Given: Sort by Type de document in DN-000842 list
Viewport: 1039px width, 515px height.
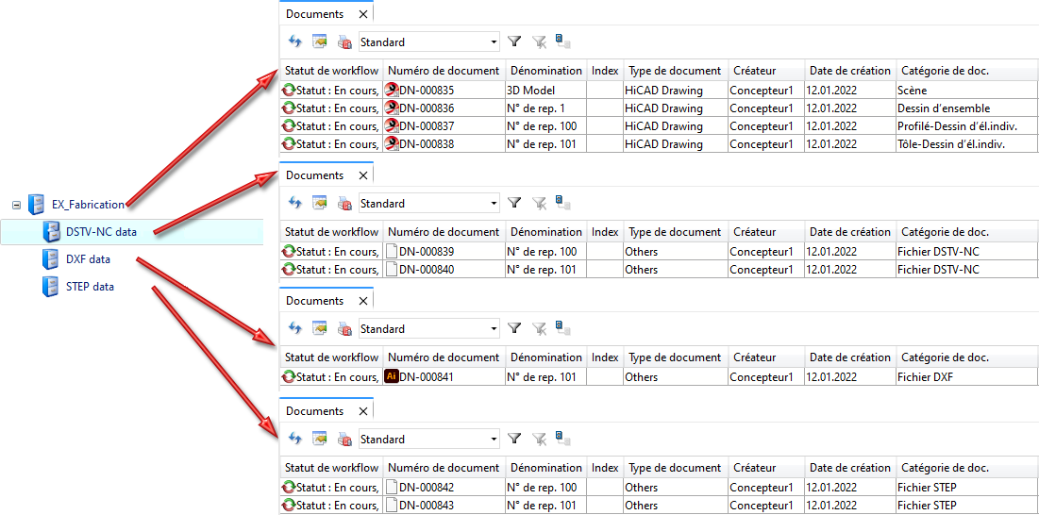Looking at the screenshot, I should pyautogui.click(x=676, y=468).
